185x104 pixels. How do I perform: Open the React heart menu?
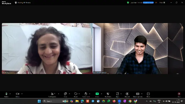(x=76, y=95)
